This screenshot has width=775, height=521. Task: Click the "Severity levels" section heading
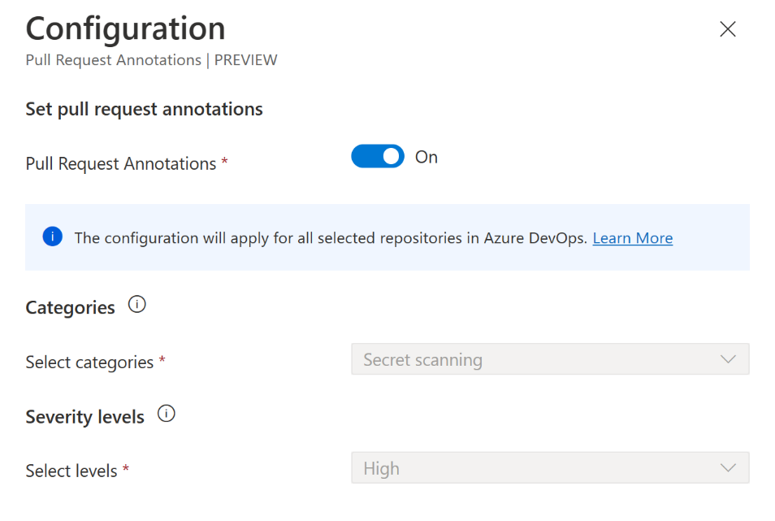(84, 417)
